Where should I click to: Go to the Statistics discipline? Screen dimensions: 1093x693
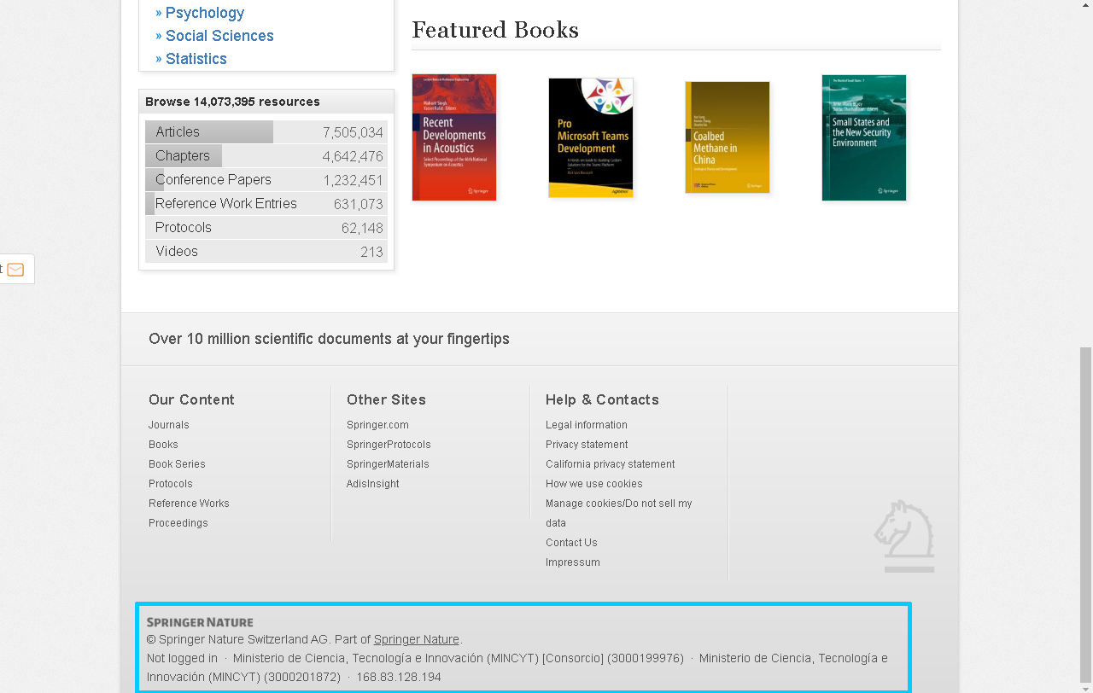(x=196, y=59)
